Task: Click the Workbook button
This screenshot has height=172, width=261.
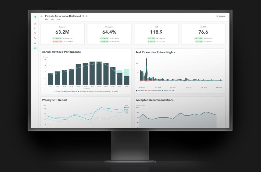Action: click(221, 16)
